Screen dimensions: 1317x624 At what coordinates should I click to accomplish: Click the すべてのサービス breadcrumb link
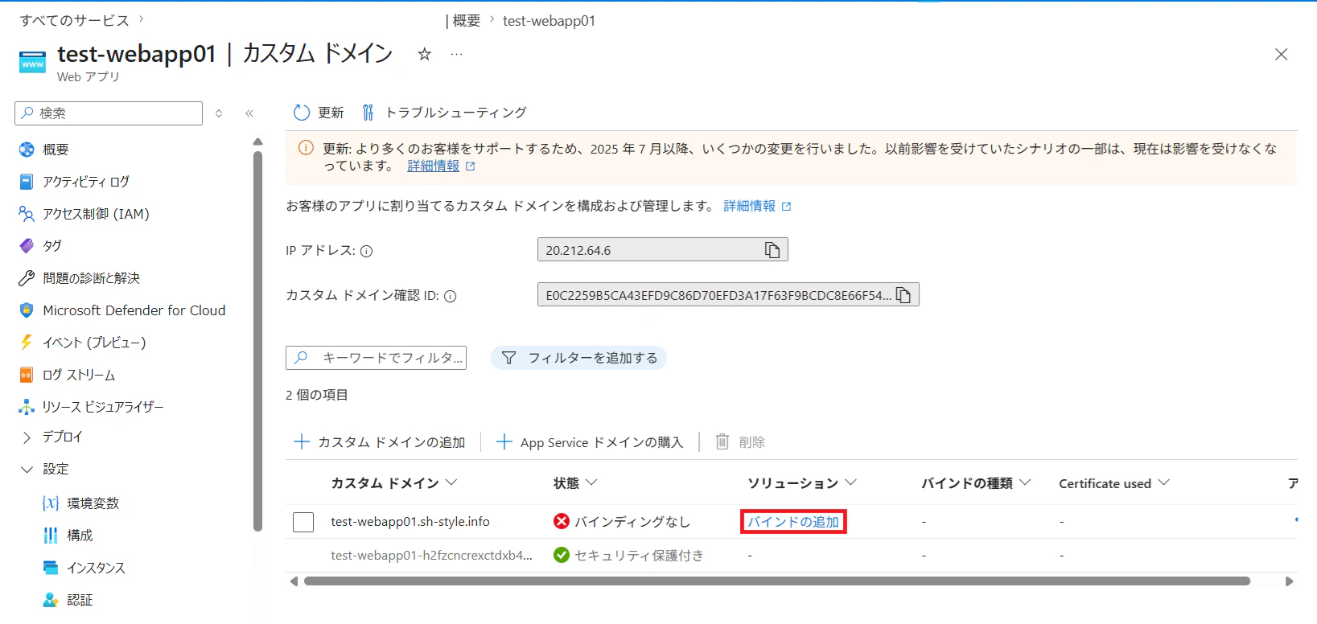point(74,20)
